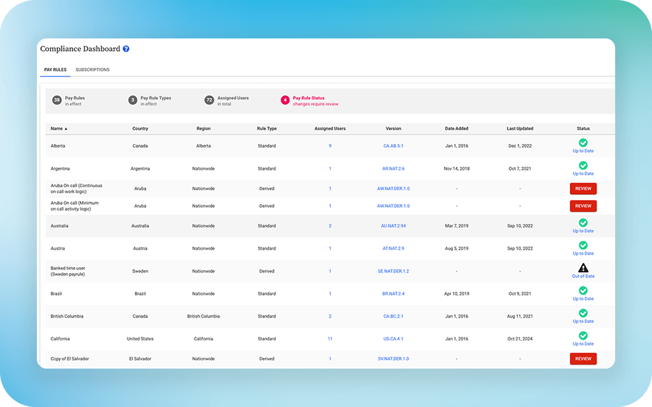Click the Country column header
652x407 pixels.
pos(140,129)
